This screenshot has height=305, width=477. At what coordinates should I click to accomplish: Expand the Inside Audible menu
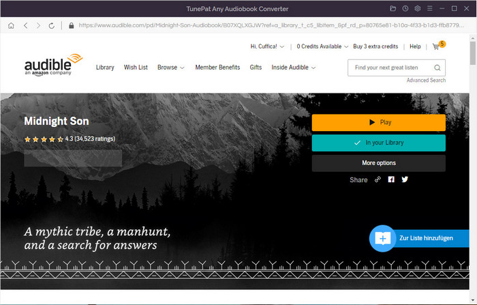pos(293,68)
